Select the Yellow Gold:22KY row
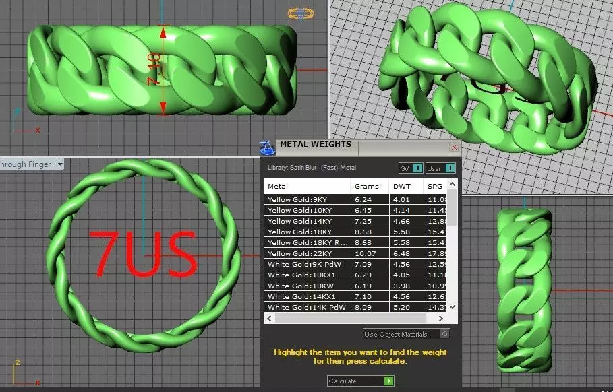This screenshot has height=392, width=613. (355, 253)
